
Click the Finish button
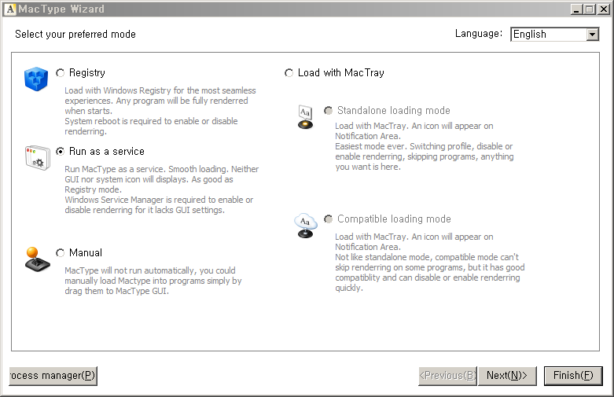point(573,376)
